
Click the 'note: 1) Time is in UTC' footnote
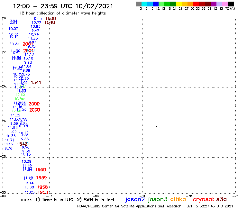[x=48, y=200]
